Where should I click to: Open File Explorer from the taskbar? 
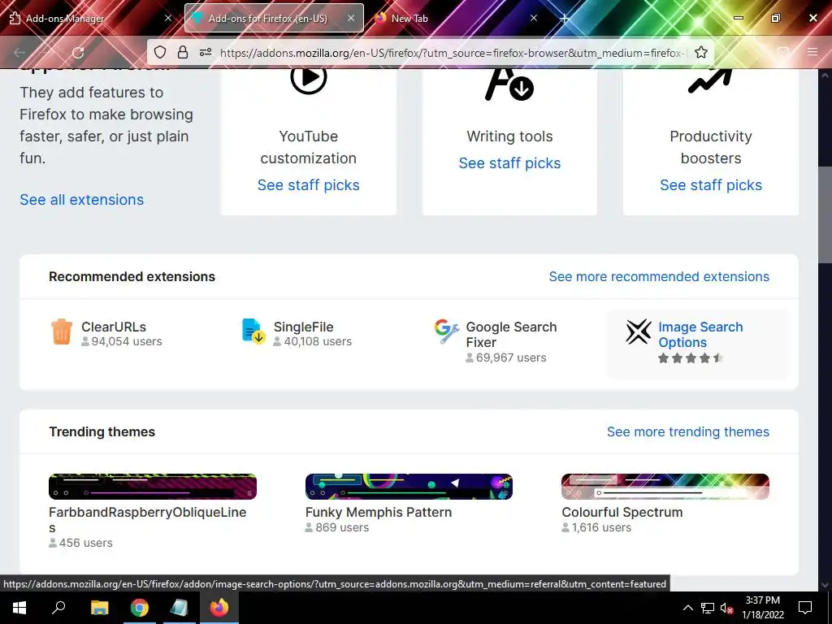[x=99, y=608]
